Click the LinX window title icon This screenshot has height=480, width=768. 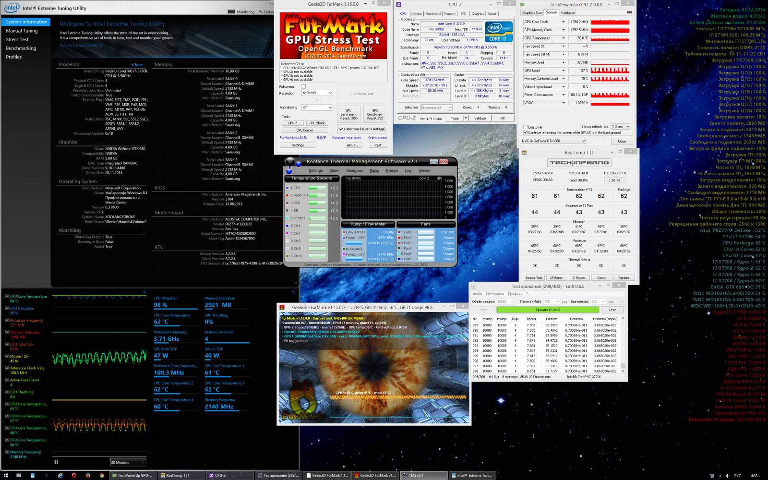click(x=474, y=286)
